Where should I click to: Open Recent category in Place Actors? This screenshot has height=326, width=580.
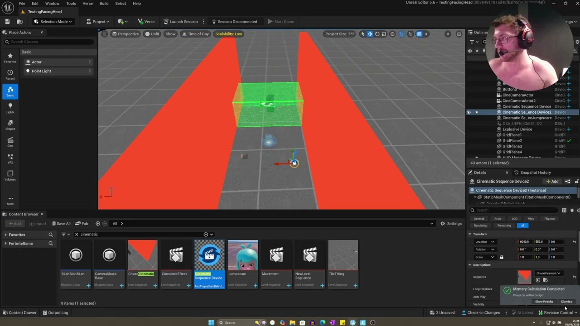click(10, 75)
